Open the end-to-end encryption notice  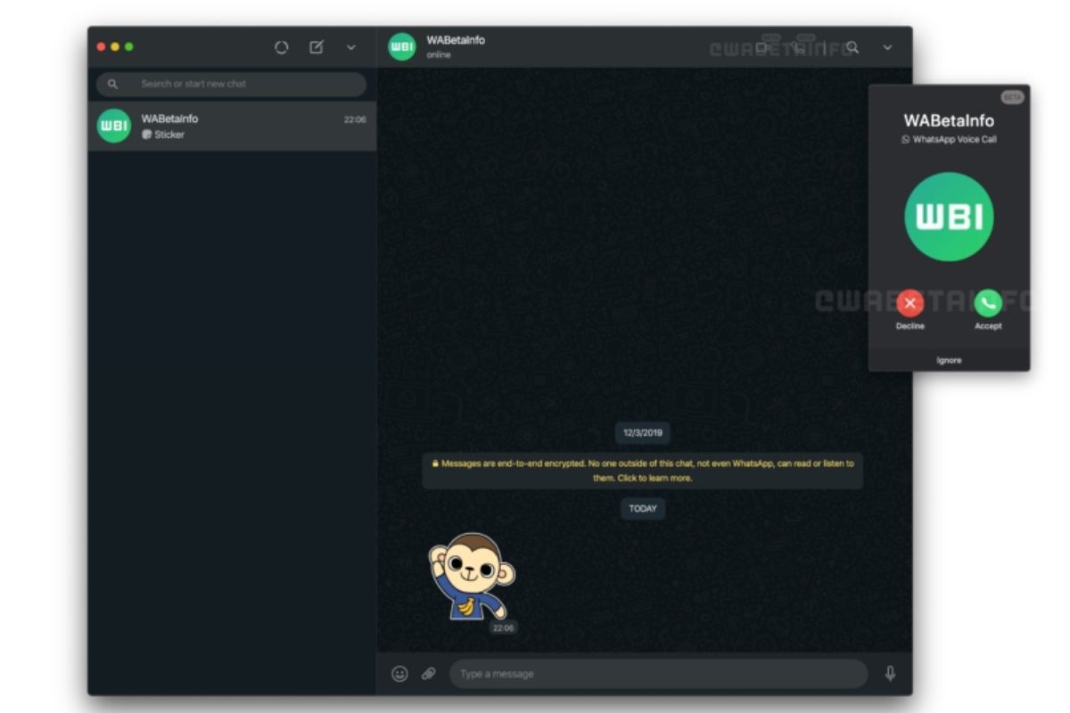643,471
